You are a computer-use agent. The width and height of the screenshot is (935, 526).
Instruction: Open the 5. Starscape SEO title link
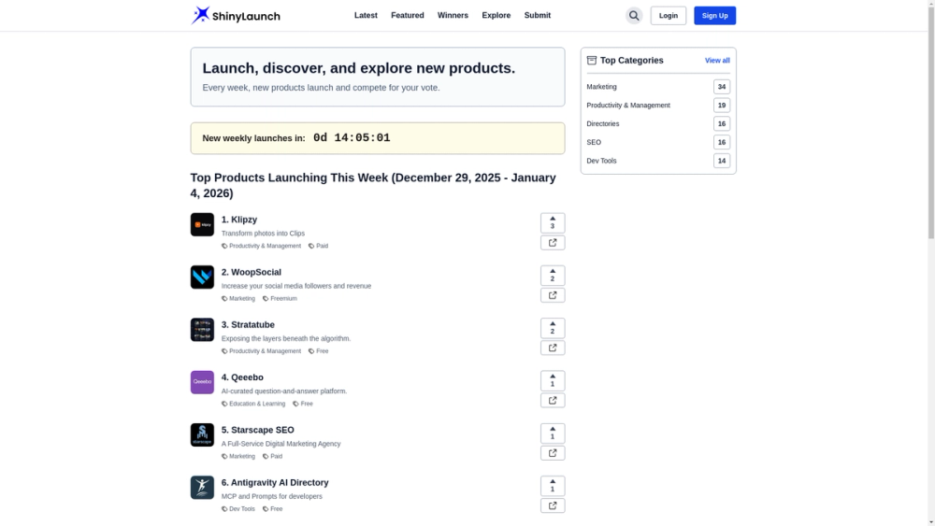click(258, 430)
